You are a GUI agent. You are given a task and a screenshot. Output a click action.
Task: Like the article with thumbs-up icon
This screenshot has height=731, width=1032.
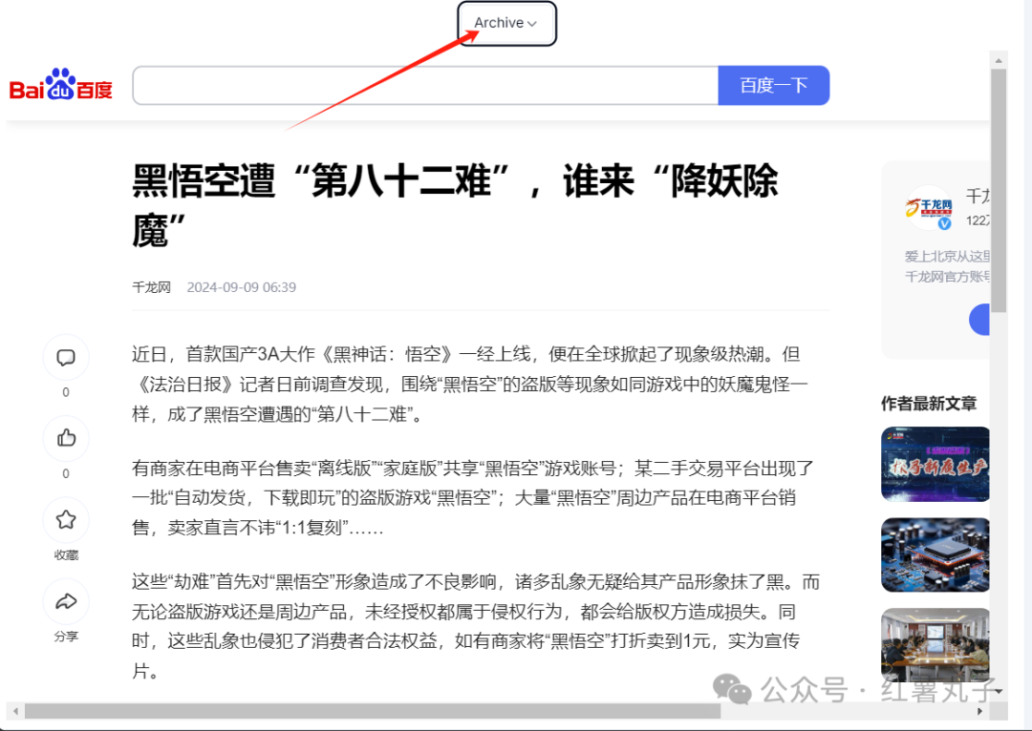click(x=66, y=438)
